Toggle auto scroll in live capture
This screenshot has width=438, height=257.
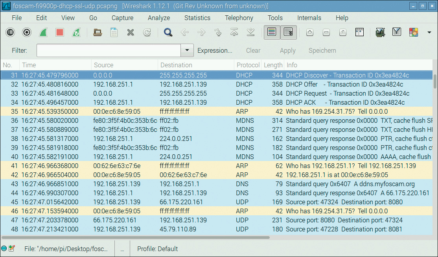pos(288,33)
